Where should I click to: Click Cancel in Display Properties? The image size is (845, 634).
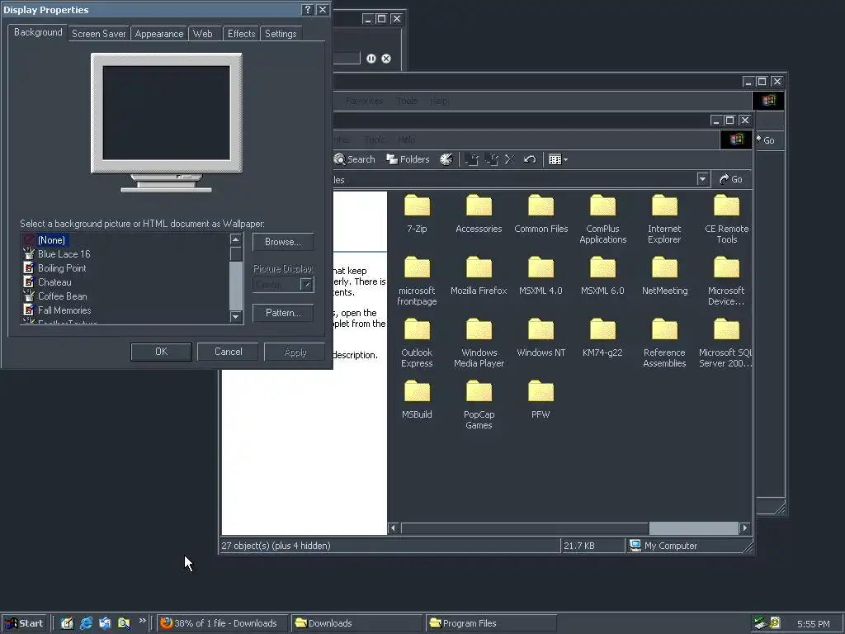(228, 352)
